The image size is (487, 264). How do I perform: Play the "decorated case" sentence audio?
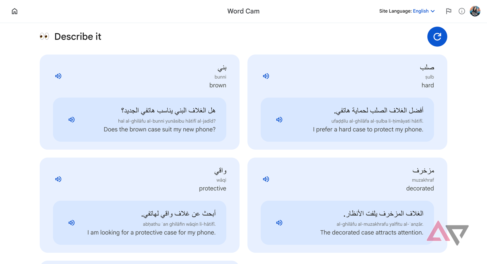[279, 223]
